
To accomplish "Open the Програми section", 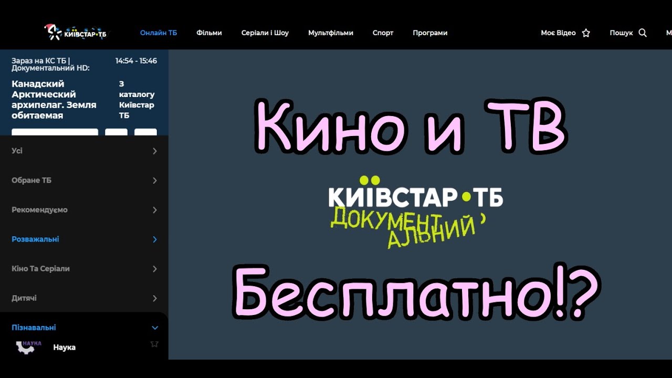I will tap(430, 33).
